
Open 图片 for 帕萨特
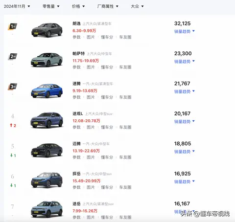(91, 67)
